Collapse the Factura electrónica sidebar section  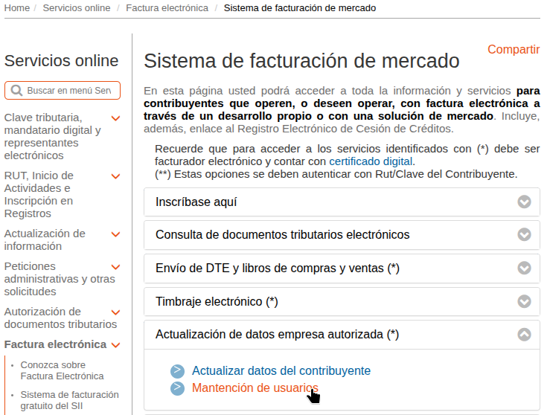tap(115, 345)
